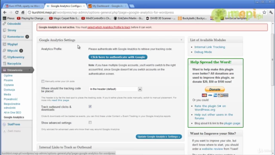Open Bezpośrednie odnośniki settings
This screenshot has width=275, height=155.
tap(12, 106)
